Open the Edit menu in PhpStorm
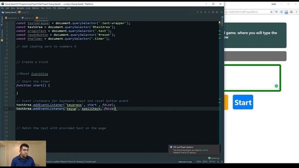 click(7, 8)
